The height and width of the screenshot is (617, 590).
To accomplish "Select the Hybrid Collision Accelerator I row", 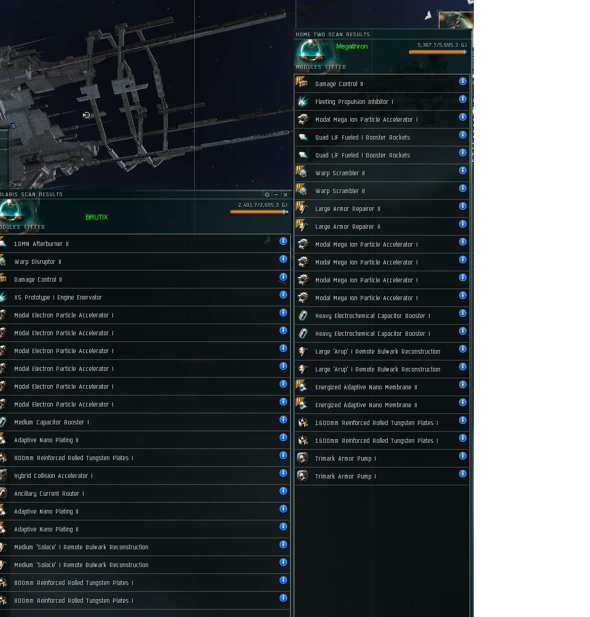I will pos(145,476).
